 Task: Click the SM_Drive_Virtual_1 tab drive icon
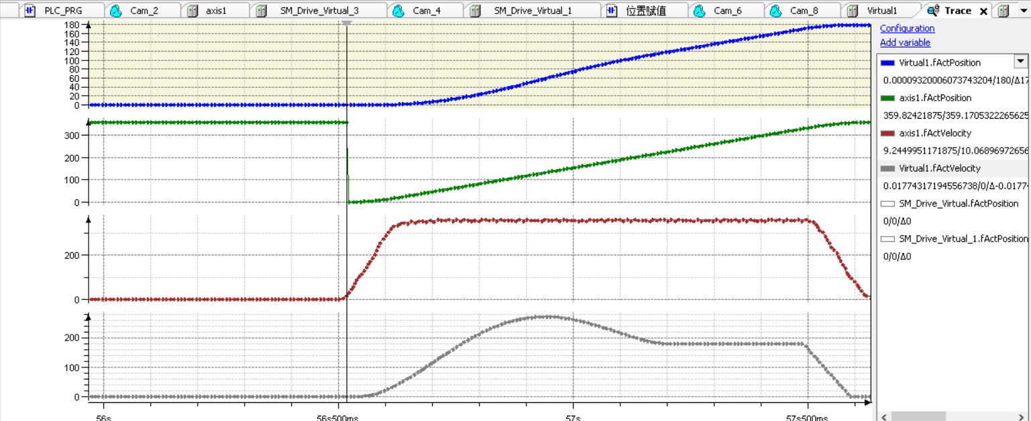[x=476, y=11]
